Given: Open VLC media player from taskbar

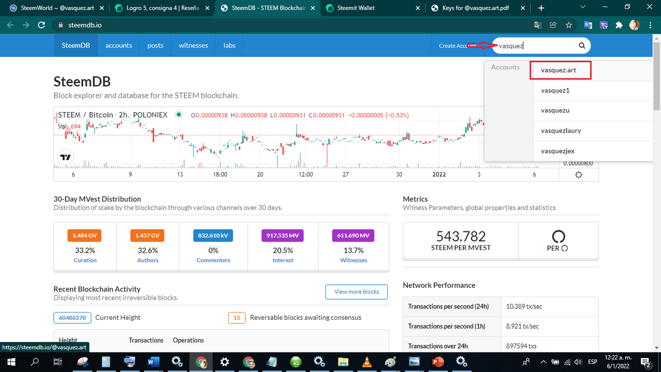Looking at the screenshot, I should 367,362.
